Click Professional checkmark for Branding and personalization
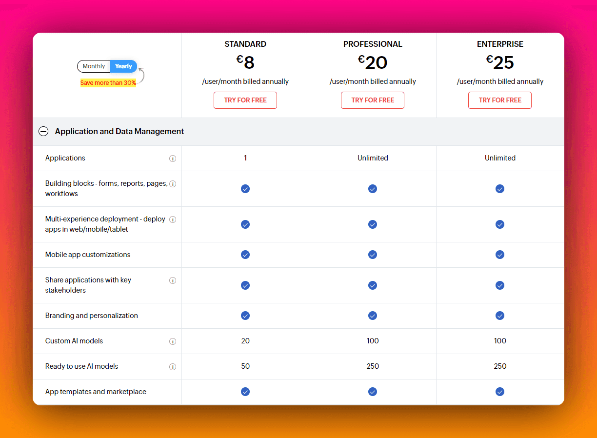The height and width of the screenshot is (438, 597). click(x=373, y=316)
